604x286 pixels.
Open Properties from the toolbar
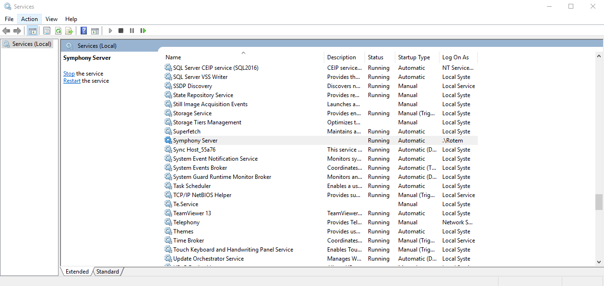tap(47, 31)
